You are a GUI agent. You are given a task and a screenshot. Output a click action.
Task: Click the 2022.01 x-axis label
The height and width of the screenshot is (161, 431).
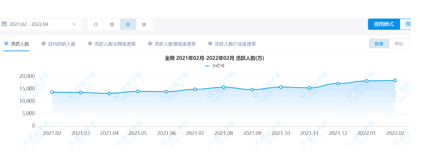tap(367, 133)
